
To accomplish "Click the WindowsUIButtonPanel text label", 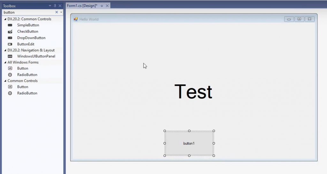I will point(36,56).
